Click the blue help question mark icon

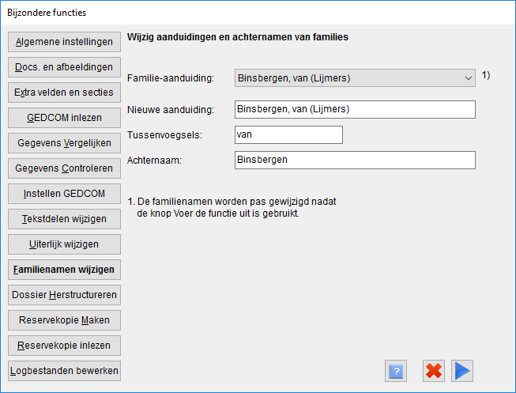(x=396, y=371)
